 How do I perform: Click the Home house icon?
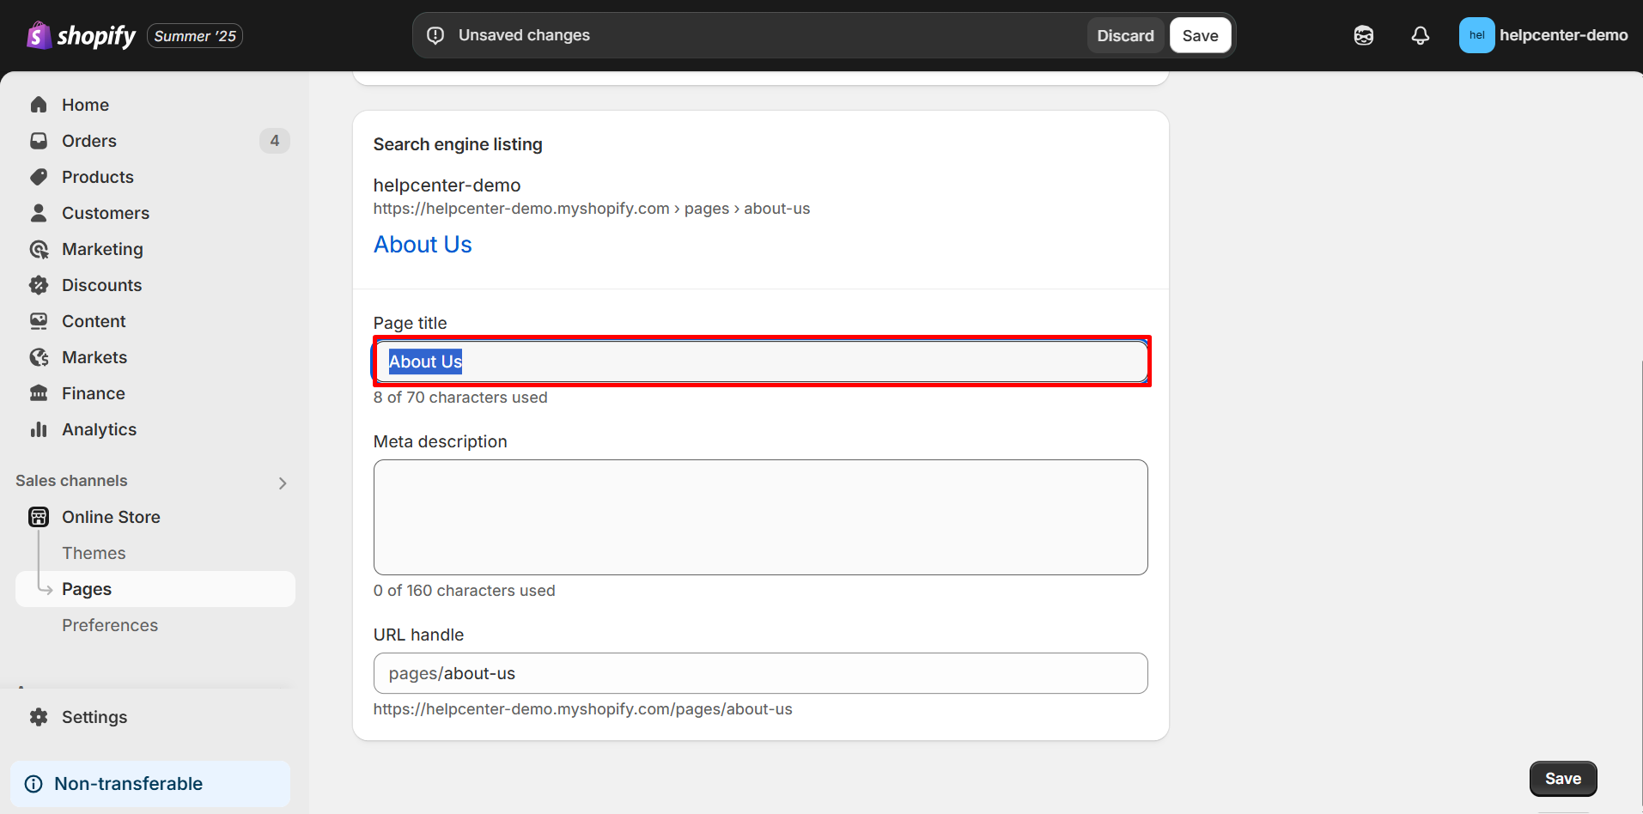click(x=39, y=105)
